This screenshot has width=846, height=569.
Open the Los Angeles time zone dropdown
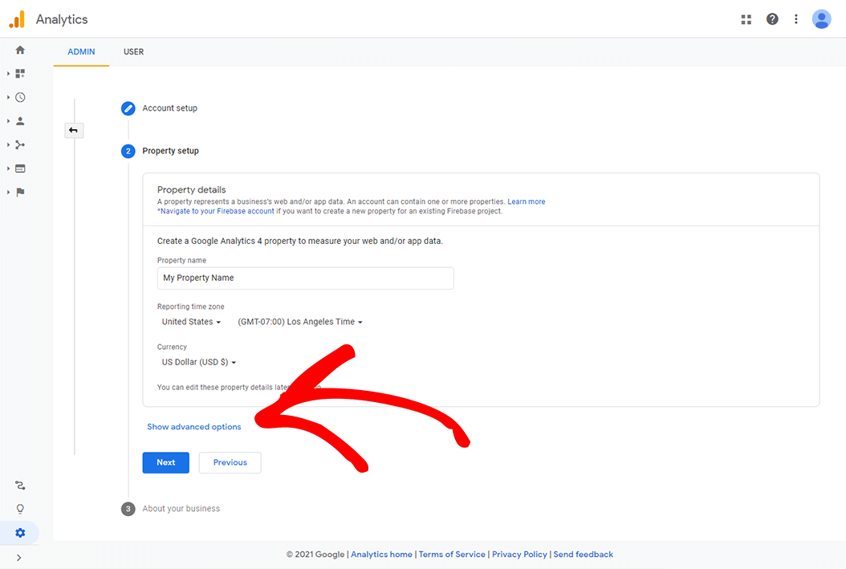[299, 321]
